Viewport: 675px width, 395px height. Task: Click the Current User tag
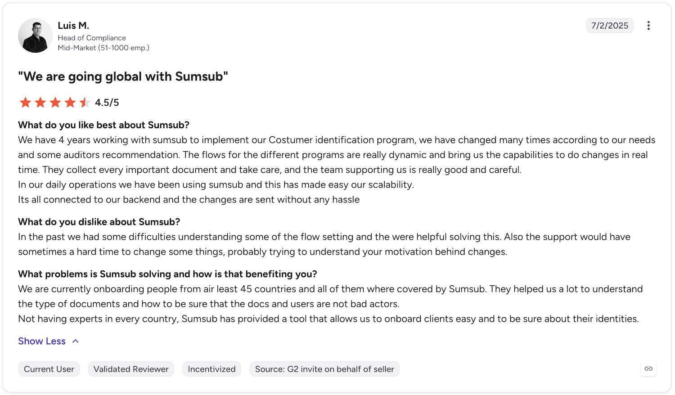coord(49,369)
